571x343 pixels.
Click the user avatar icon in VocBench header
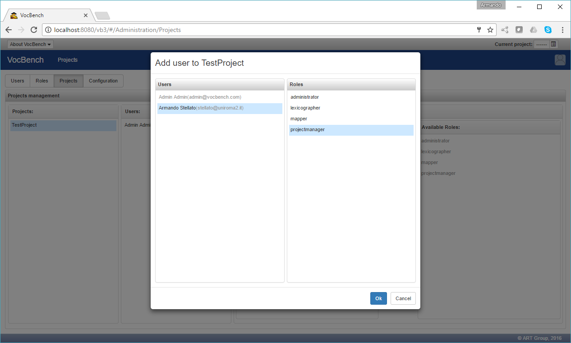pos(560,60)
